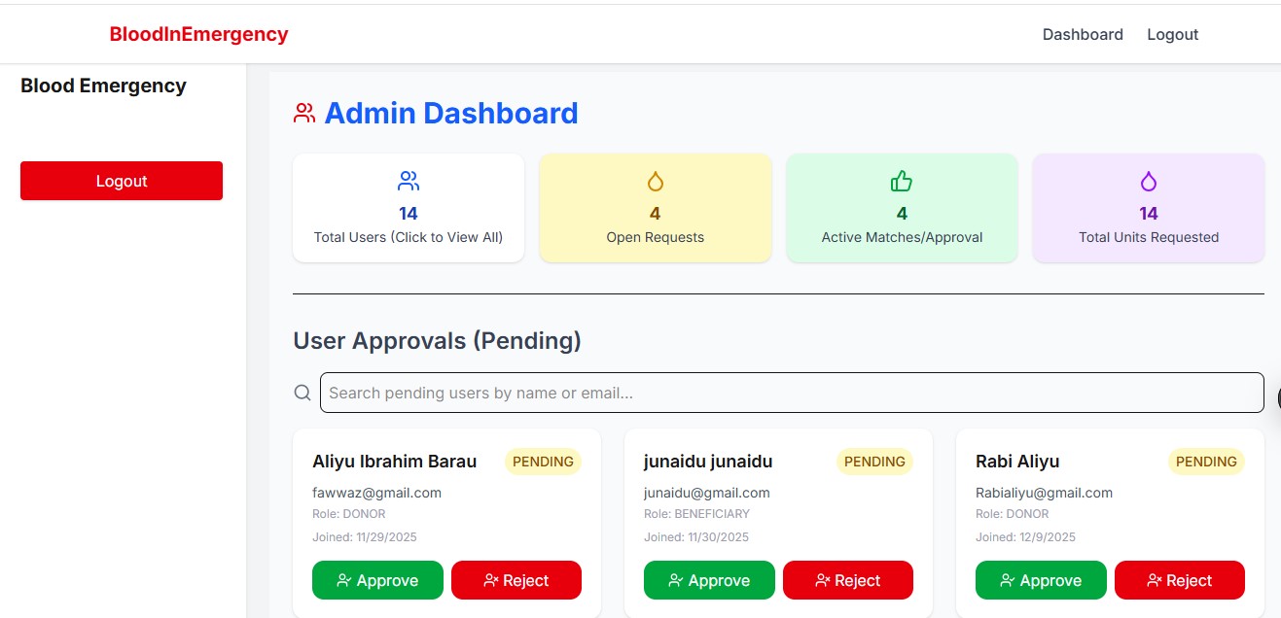Approve Aliyu Ibrahim Barau

coord(377,580)
